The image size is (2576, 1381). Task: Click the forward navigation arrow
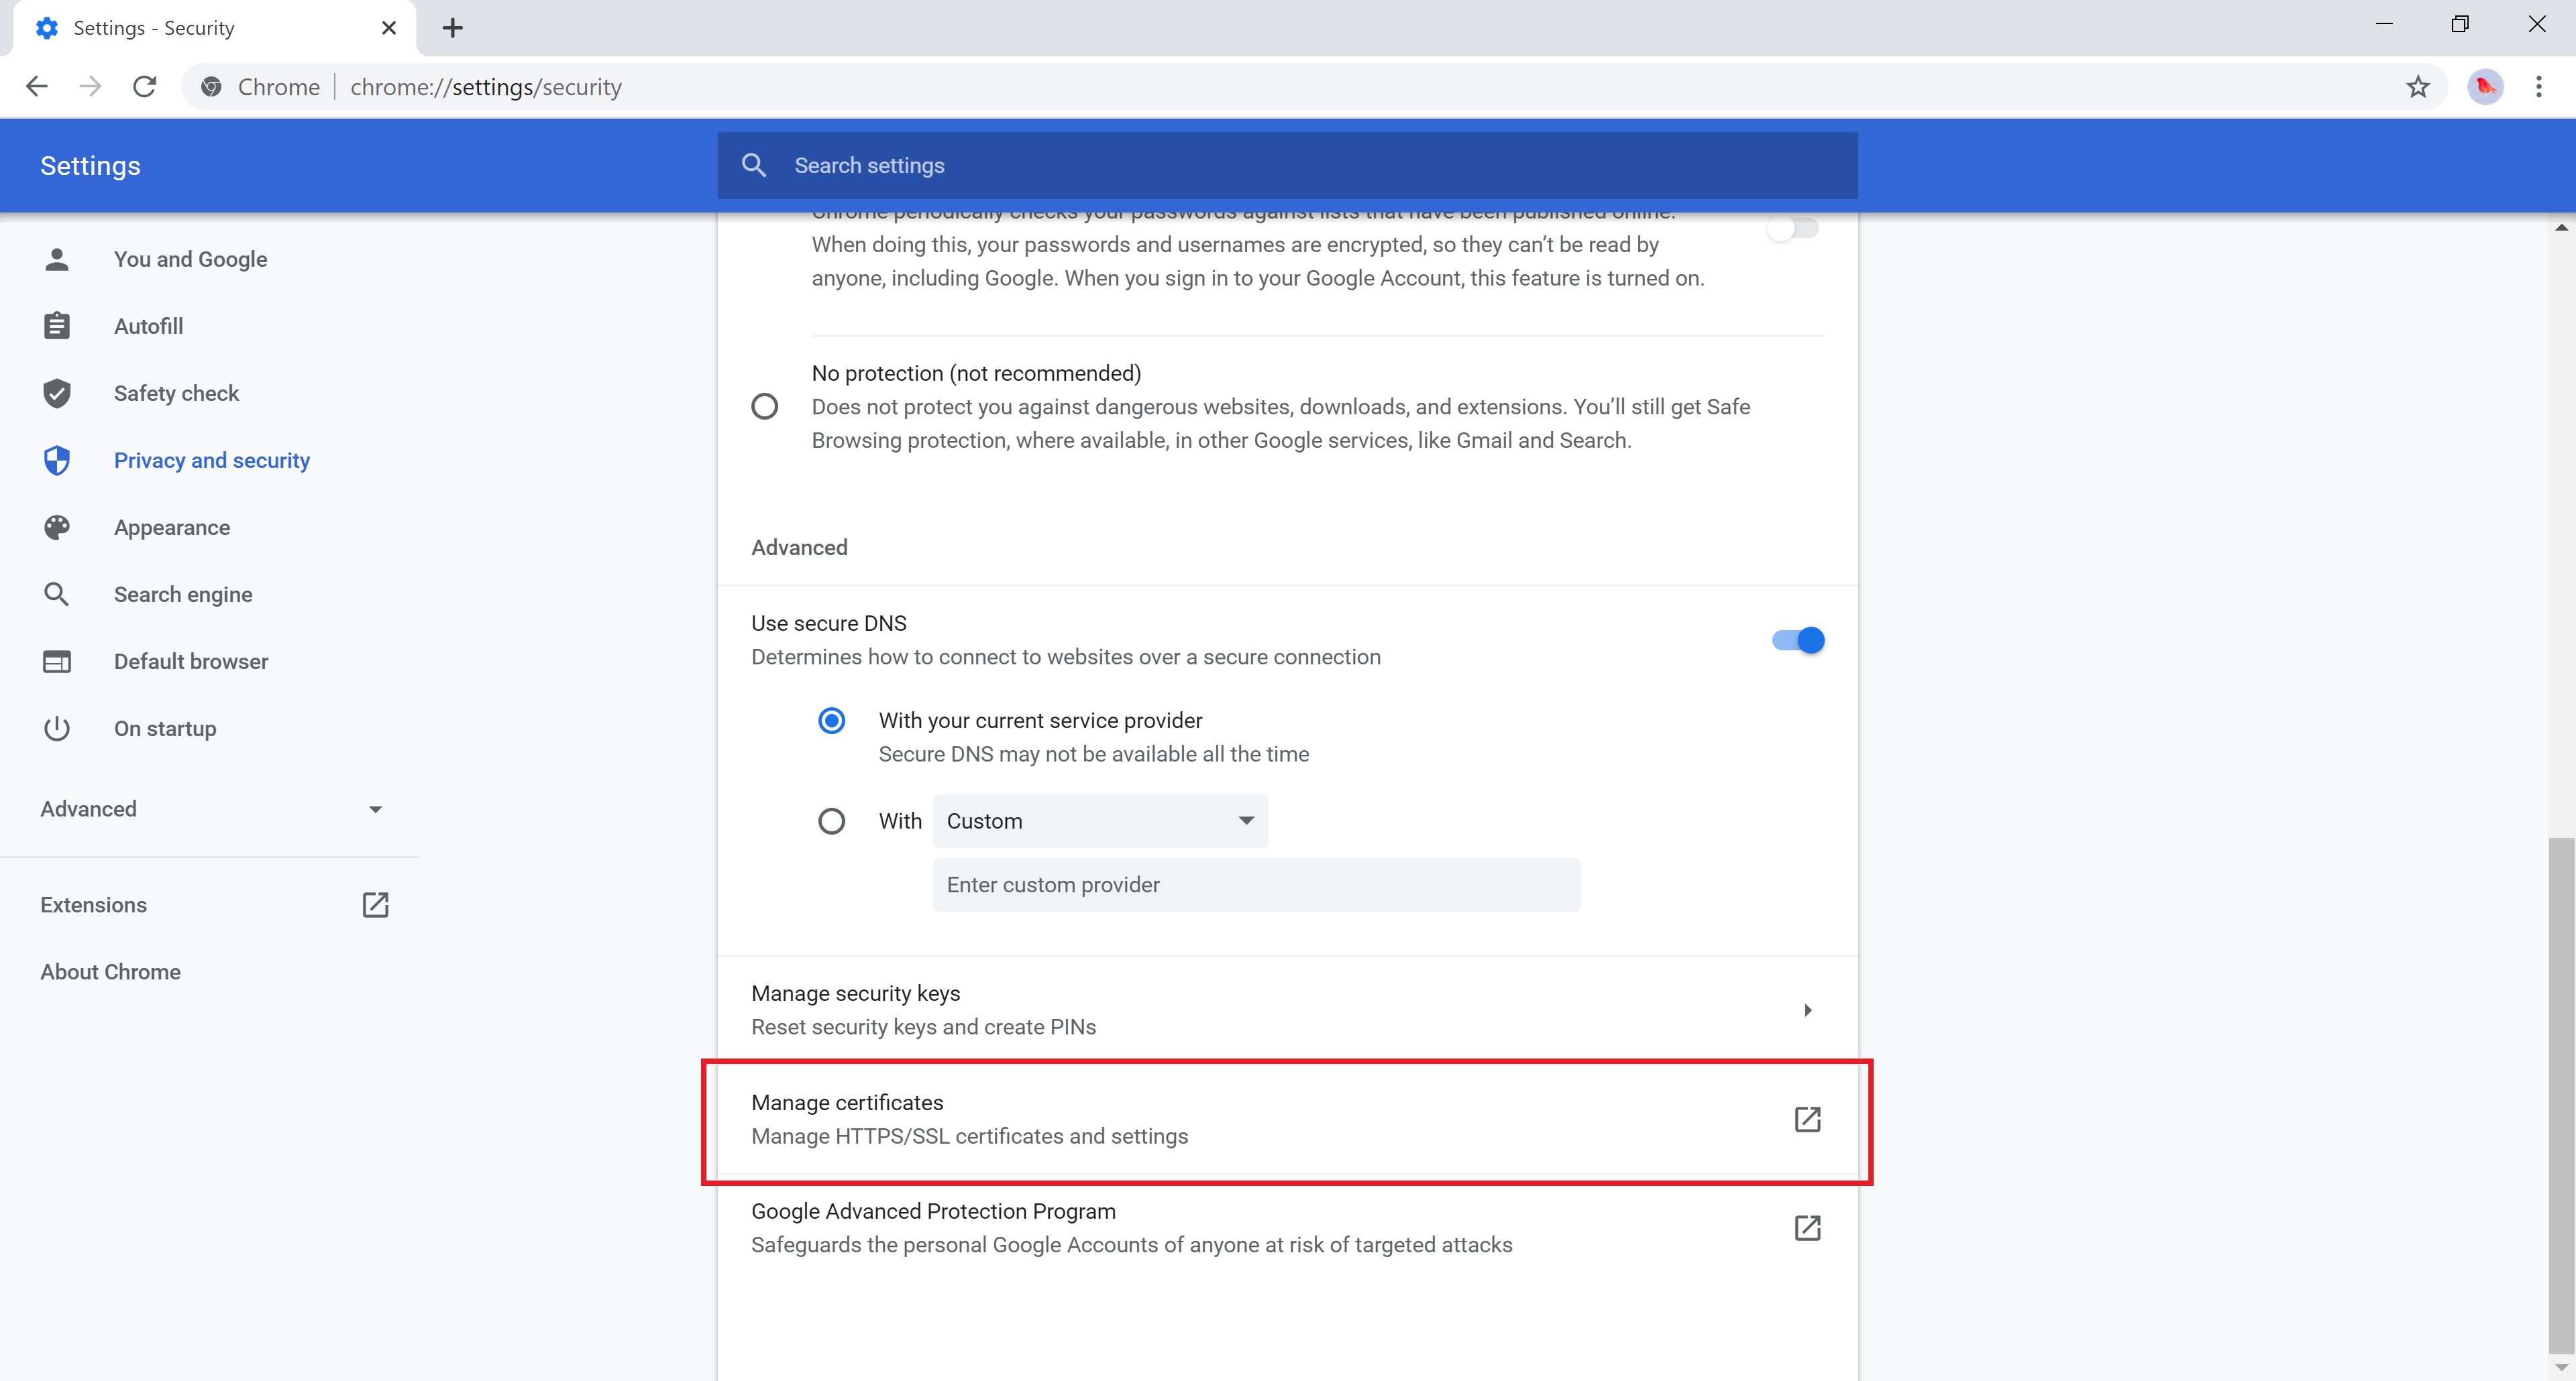(x=91, y=87)
